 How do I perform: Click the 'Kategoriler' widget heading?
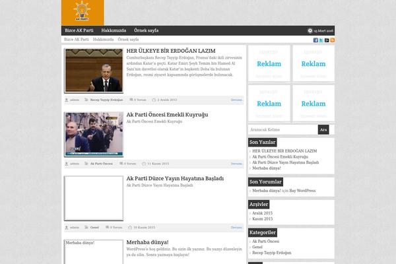[263, 232]
